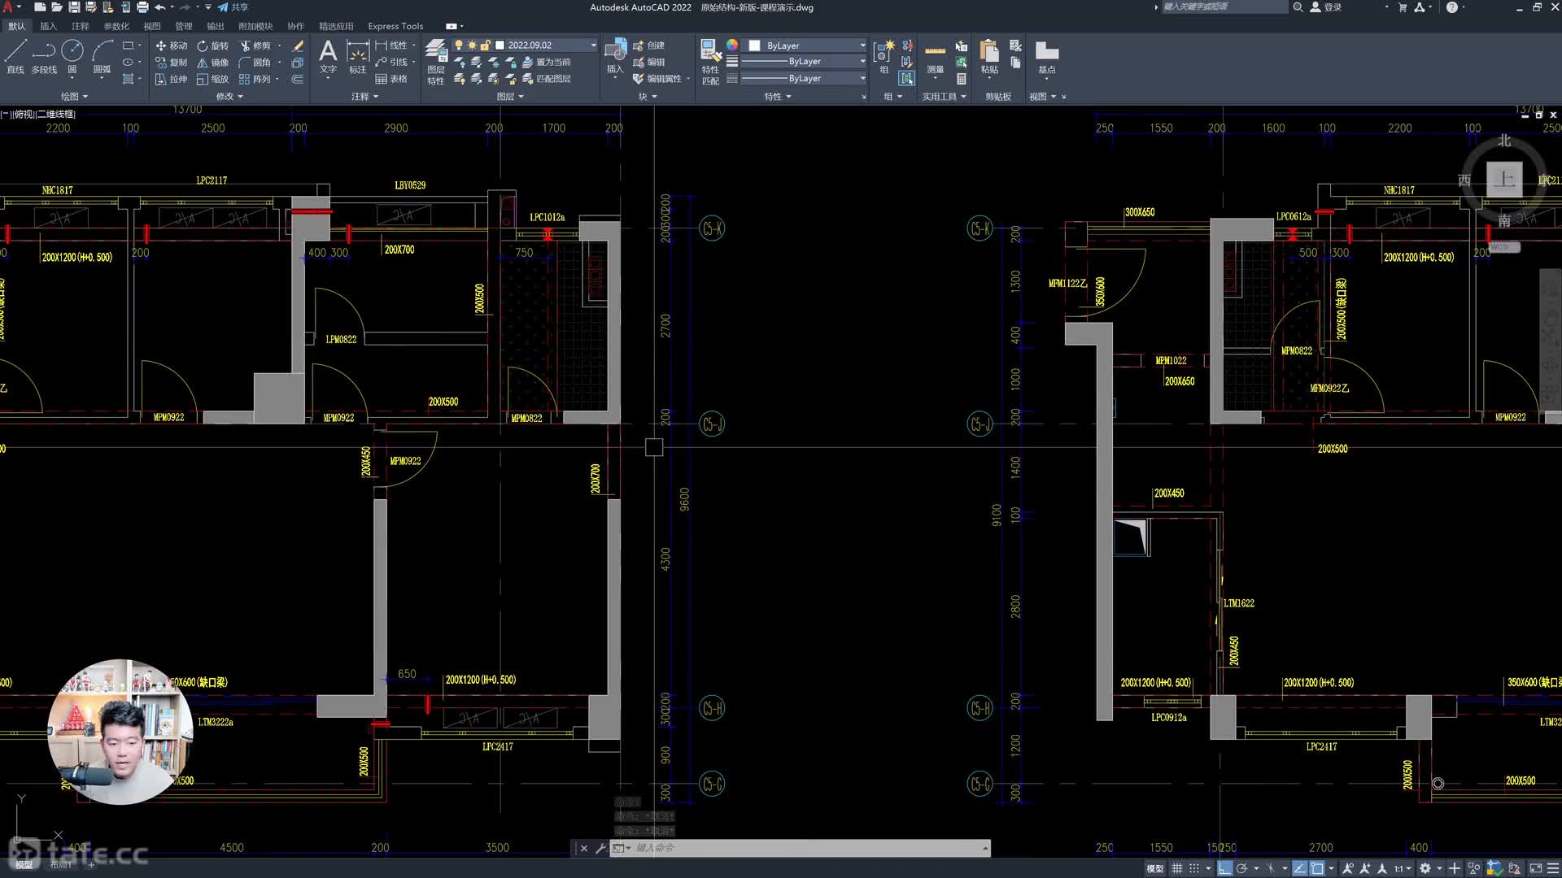This screenshot has height=878, width=1562.
Task: Toggle ortho mode in status bar
Action: tap(1224, 867)
